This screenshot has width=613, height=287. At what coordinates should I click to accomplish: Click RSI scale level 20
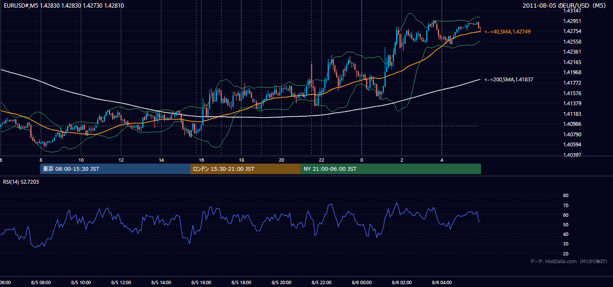tap(566, 254)
